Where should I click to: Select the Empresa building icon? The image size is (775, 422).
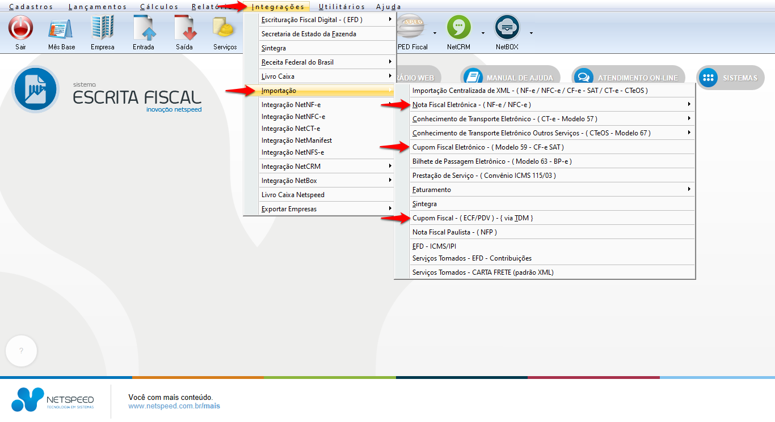[x=103, y=27]
